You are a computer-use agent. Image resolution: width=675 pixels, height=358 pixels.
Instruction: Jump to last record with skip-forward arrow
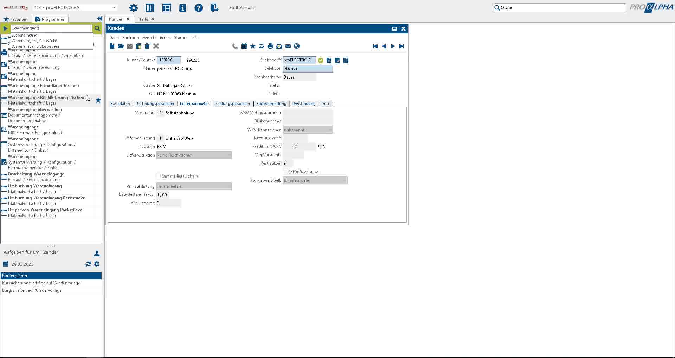click(402, 46)
